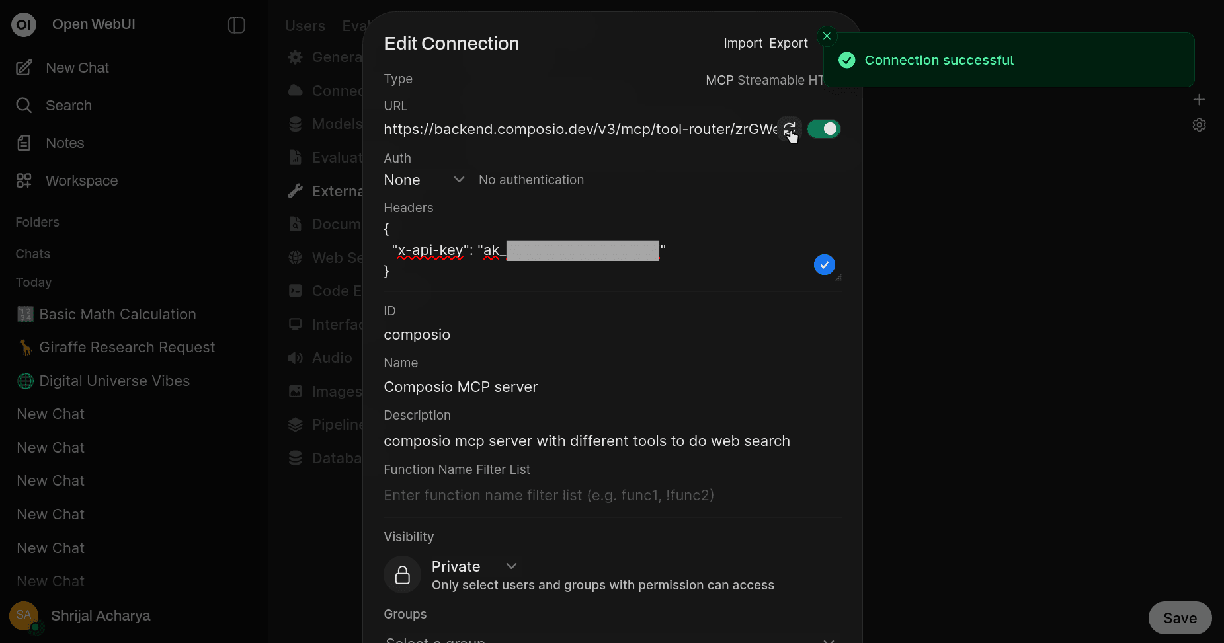The height and width of the screenshot is (643, 1224).
Task: Click the ID field containing composio
Action: coord(612,335)
